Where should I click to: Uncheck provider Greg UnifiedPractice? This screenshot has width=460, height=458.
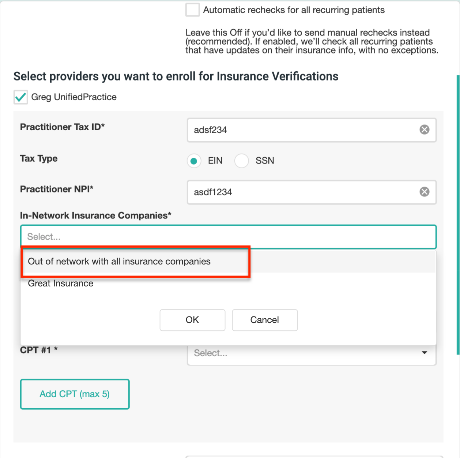pyautogui.click(x=20, y=97)
